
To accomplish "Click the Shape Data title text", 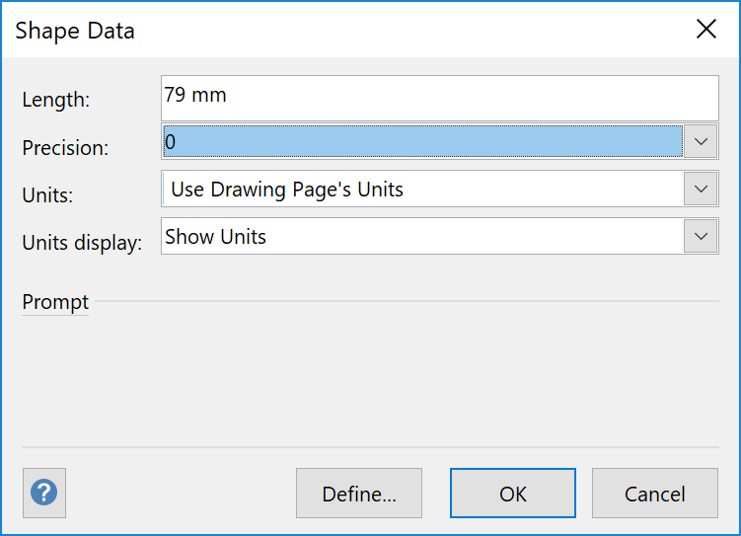I will tap(75, 31).
